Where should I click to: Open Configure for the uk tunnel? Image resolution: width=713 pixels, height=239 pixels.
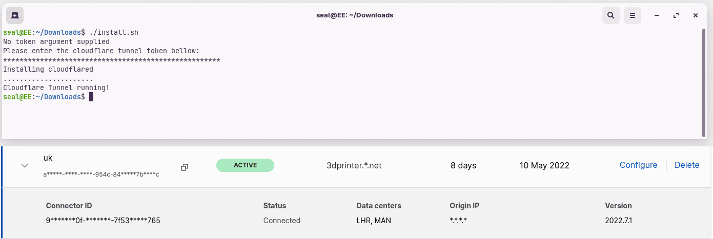[x=638, y=165]
